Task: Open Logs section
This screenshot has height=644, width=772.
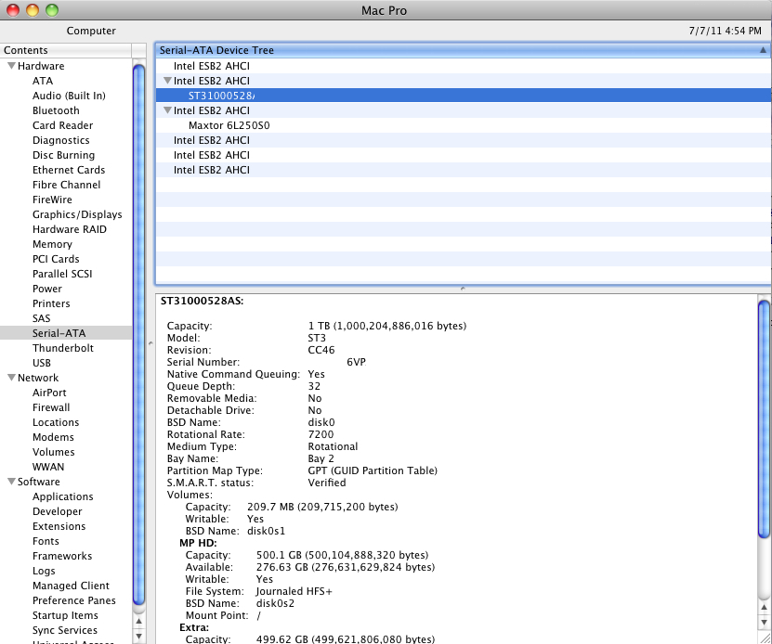Action: pyautogui.click(x=44, y=571)
